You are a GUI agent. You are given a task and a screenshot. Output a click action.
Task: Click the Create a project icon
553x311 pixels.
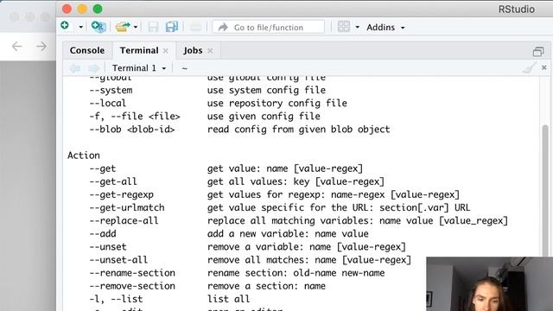[99, 27]
